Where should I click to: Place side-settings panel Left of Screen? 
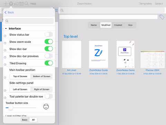tap(20, 89)
